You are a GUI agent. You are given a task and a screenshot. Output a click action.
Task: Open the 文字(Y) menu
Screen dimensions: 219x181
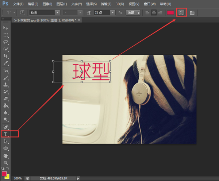click(77, 4)
